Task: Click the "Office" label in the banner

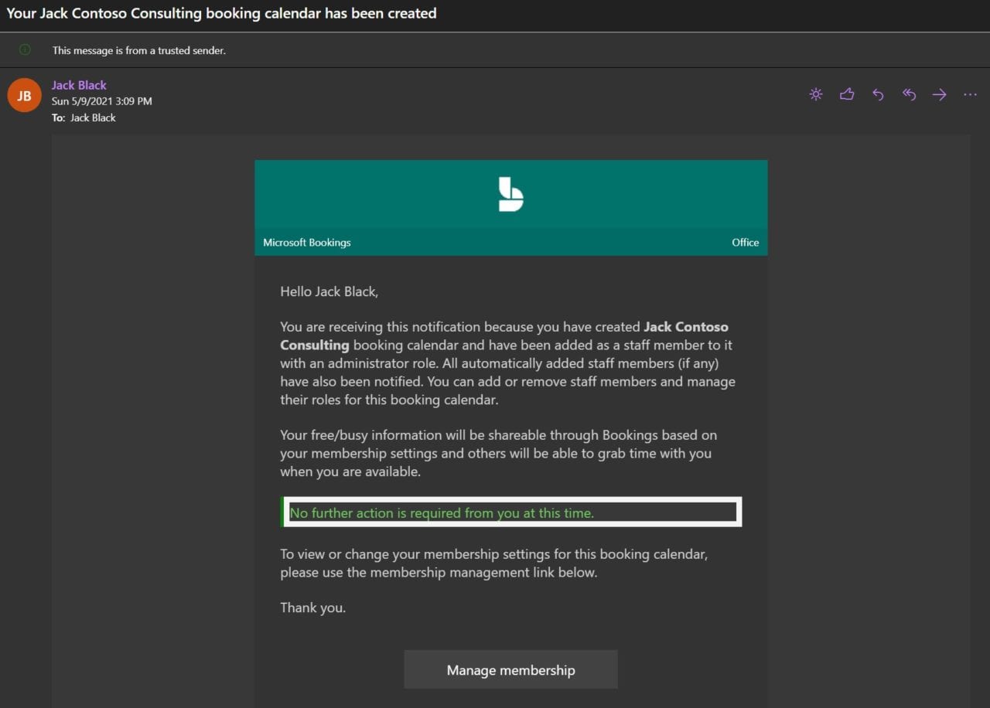Action: tap(745, 243)
